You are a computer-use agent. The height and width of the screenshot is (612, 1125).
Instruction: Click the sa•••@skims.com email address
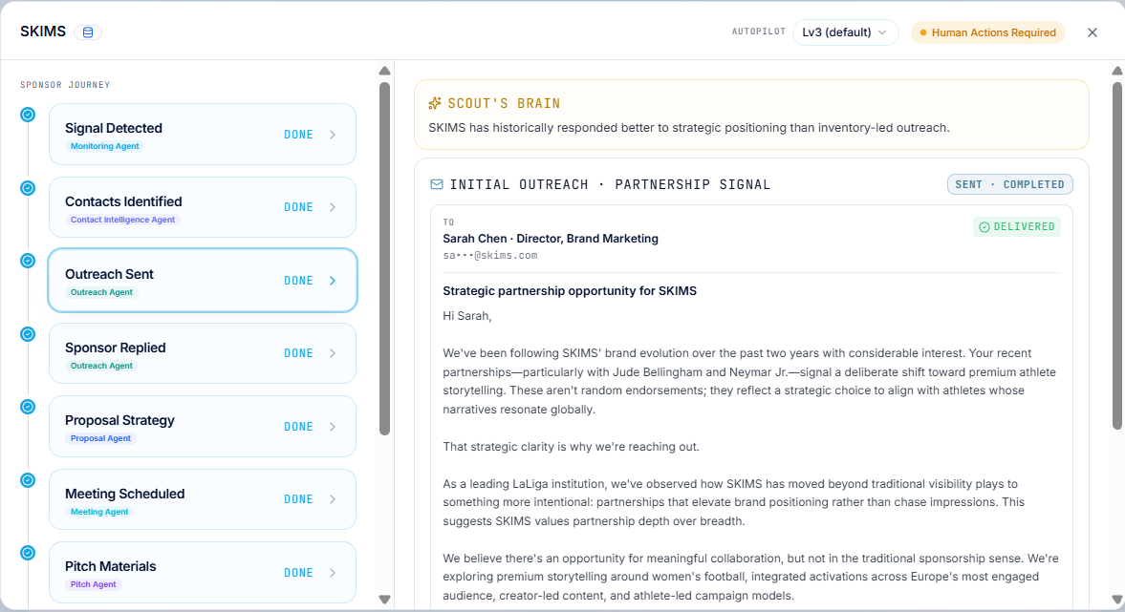point(490,255)
